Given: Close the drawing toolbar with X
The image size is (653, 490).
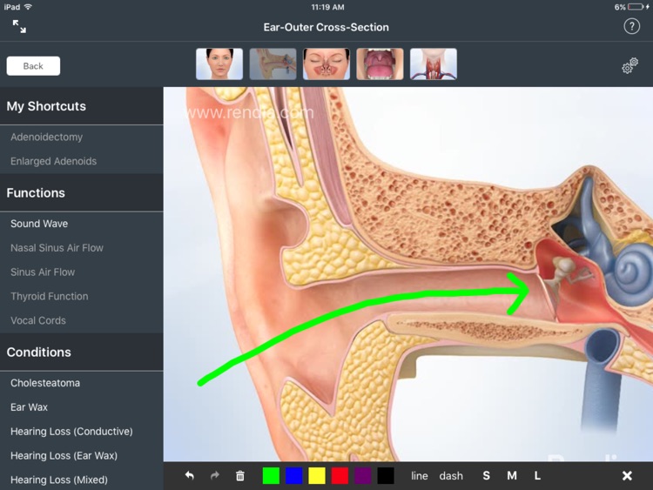Looking at the screenshot, I should pyautogui.click(x=627, y=475).
